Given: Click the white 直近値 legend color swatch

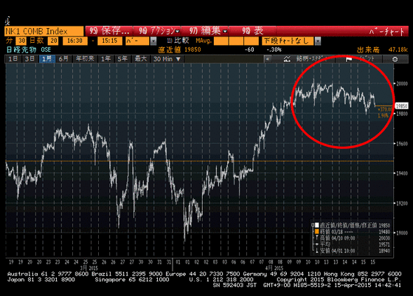Looking at the screenshot, I should point(317,225).
